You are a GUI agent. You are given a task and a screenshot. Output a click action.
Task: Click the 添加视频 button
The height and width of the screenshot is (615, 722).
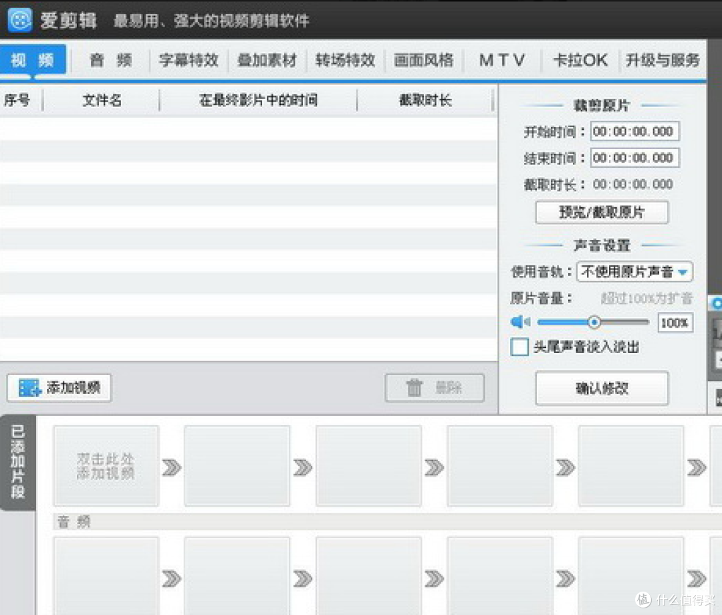(x=59, y=388)
